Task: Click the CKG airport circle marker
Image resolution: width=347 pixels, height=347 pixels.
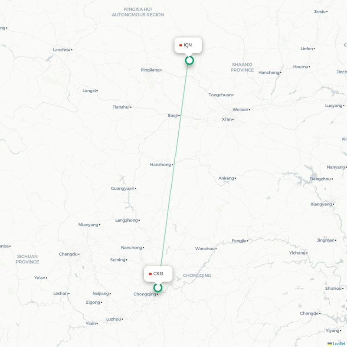Action: (158, 288)
